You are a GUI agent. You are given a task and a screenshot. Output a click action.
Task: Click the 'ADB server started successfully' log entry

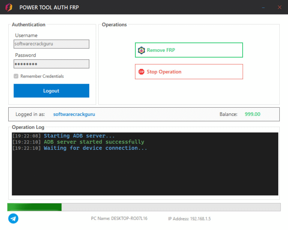94,142
